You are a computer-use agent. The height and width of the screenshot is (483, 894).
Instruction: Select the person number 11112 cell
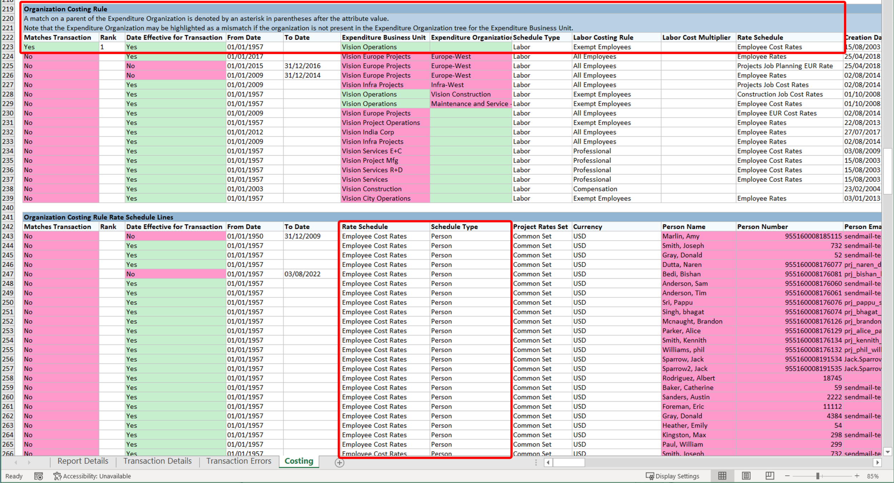coord(789,406)
